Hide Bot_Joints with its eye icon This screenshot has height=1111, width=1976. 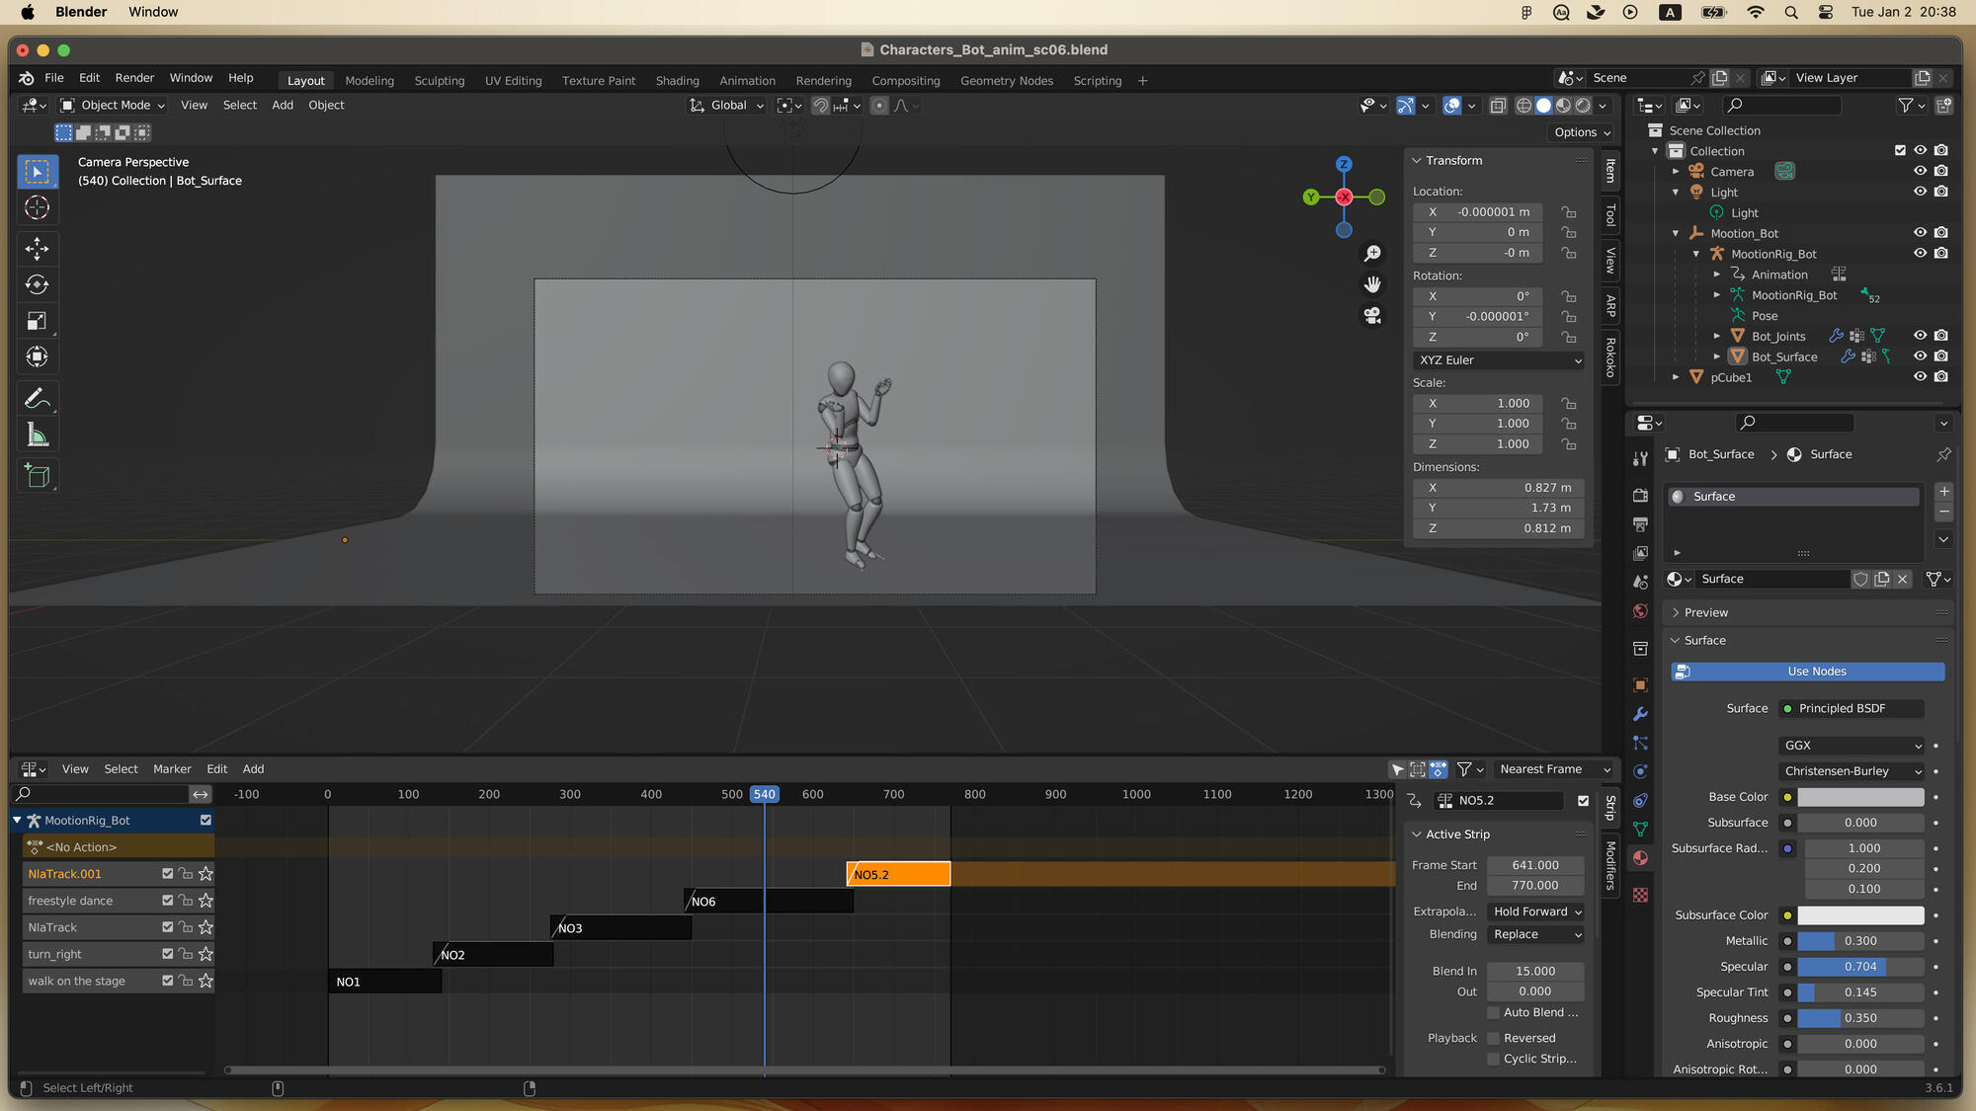pos(1920,336)
